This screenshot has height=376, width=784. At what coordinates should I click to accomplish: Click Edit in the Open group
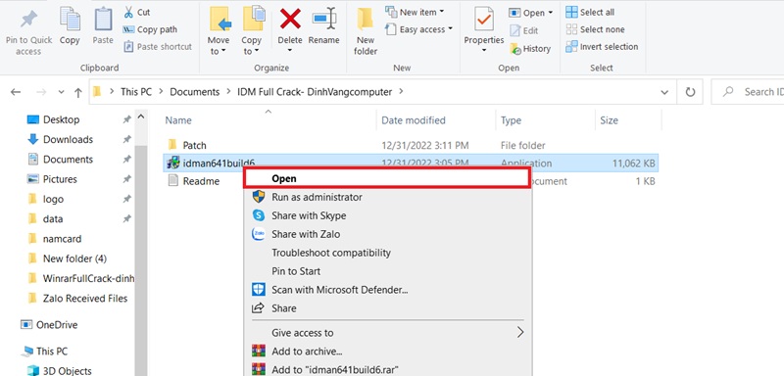click(x=523, y=30)
